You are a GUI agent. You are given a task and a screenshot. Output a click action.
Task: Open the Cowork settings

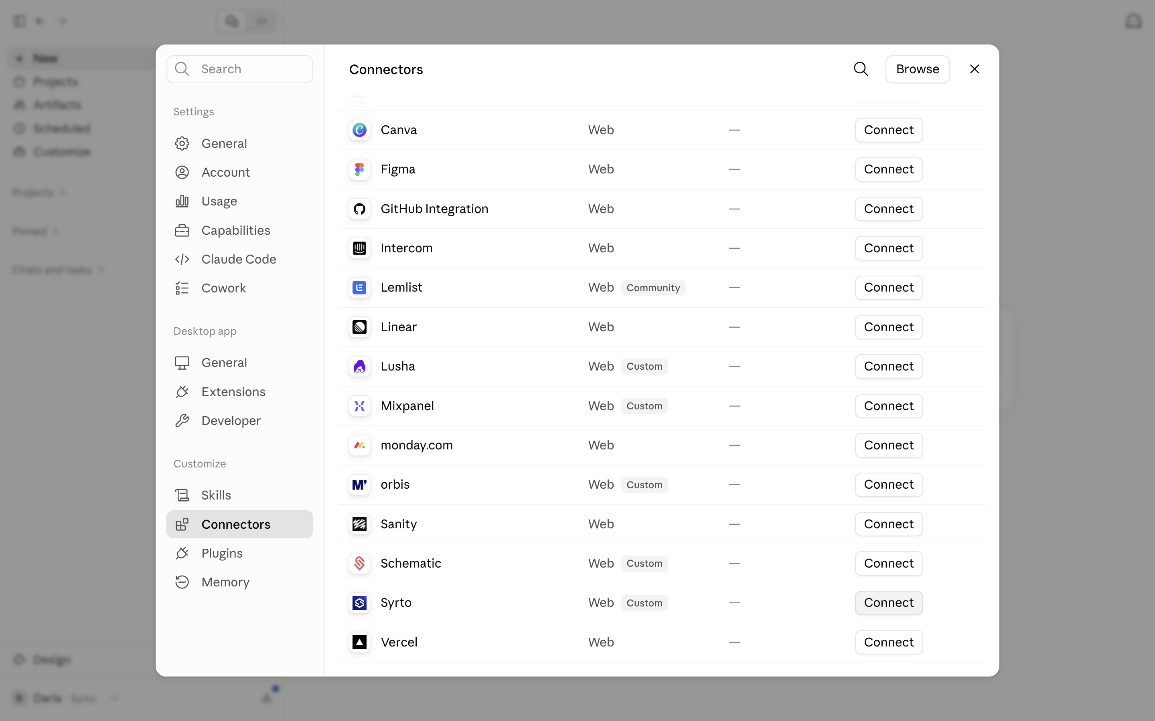coord(239,288)
